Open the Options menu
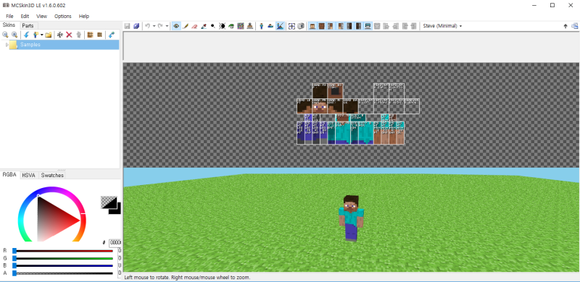This screenshot has width=580, height=282. 63,16
